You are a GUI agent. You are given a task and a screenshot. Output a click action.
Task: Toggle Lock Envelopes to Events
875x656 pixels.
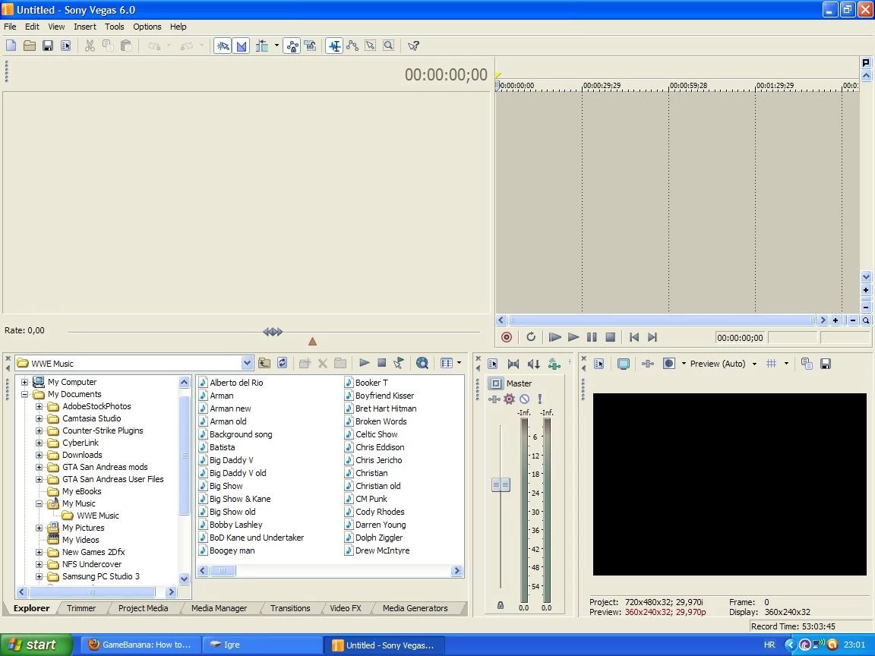coord(292,46)
